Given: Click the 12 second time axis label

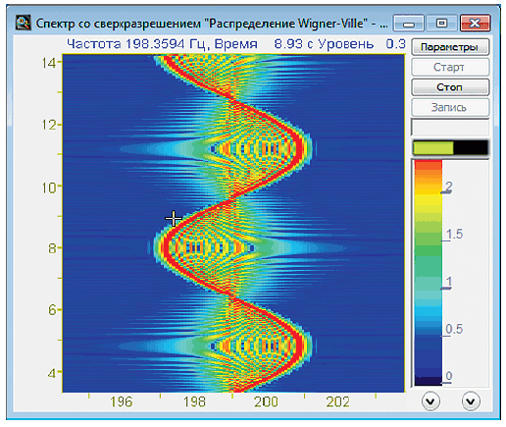Looking at the screenshot, I should [x=49, y=125].
